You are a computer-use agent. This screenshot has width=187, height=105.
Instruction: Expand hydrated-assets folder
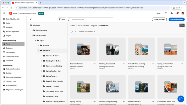point(32,30)
